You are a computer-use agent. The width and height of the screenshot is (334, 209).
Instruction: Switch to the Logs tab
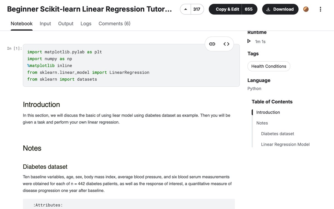tap(86, 24)
